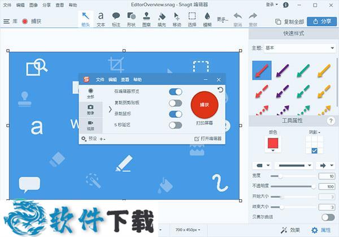
Task: Open the Properties panel (属性)
Action: coord(321,230)
